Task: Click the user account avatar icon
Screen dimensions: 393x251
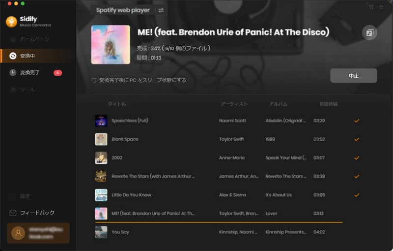Action: (x=18, y=233)
